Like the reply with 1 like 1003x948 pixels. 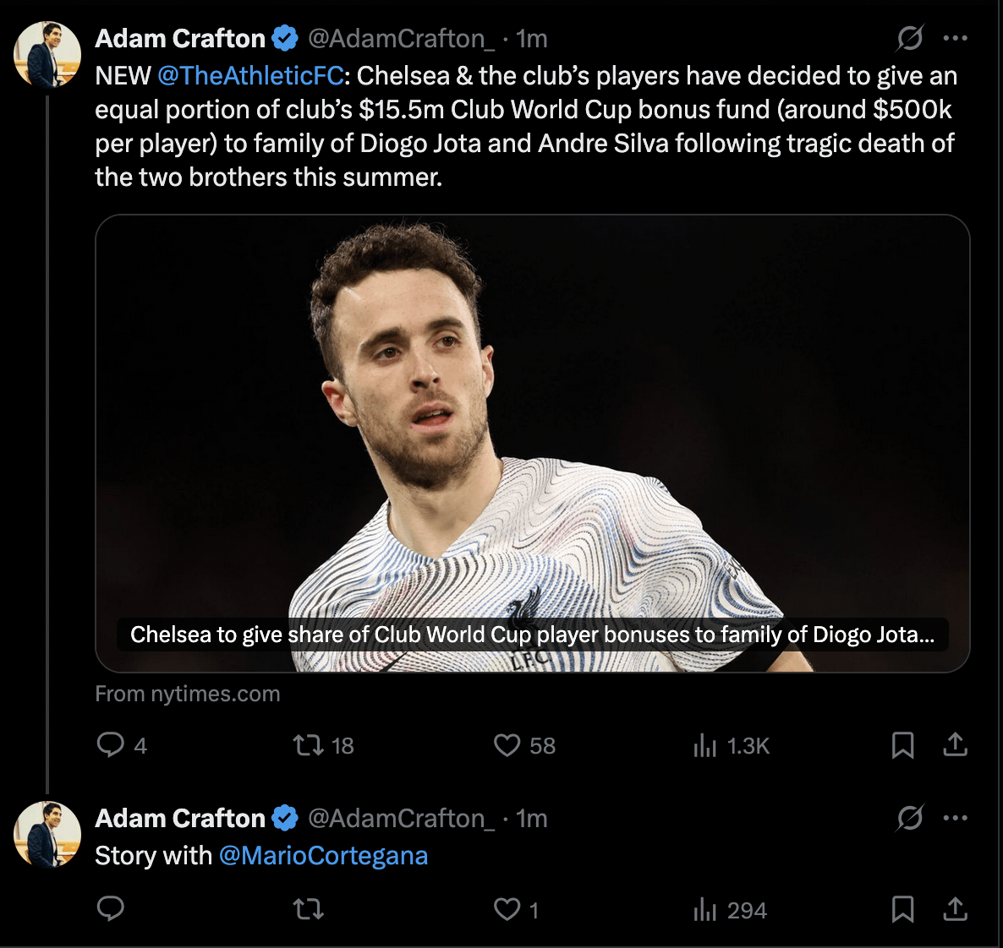[507, 909]
